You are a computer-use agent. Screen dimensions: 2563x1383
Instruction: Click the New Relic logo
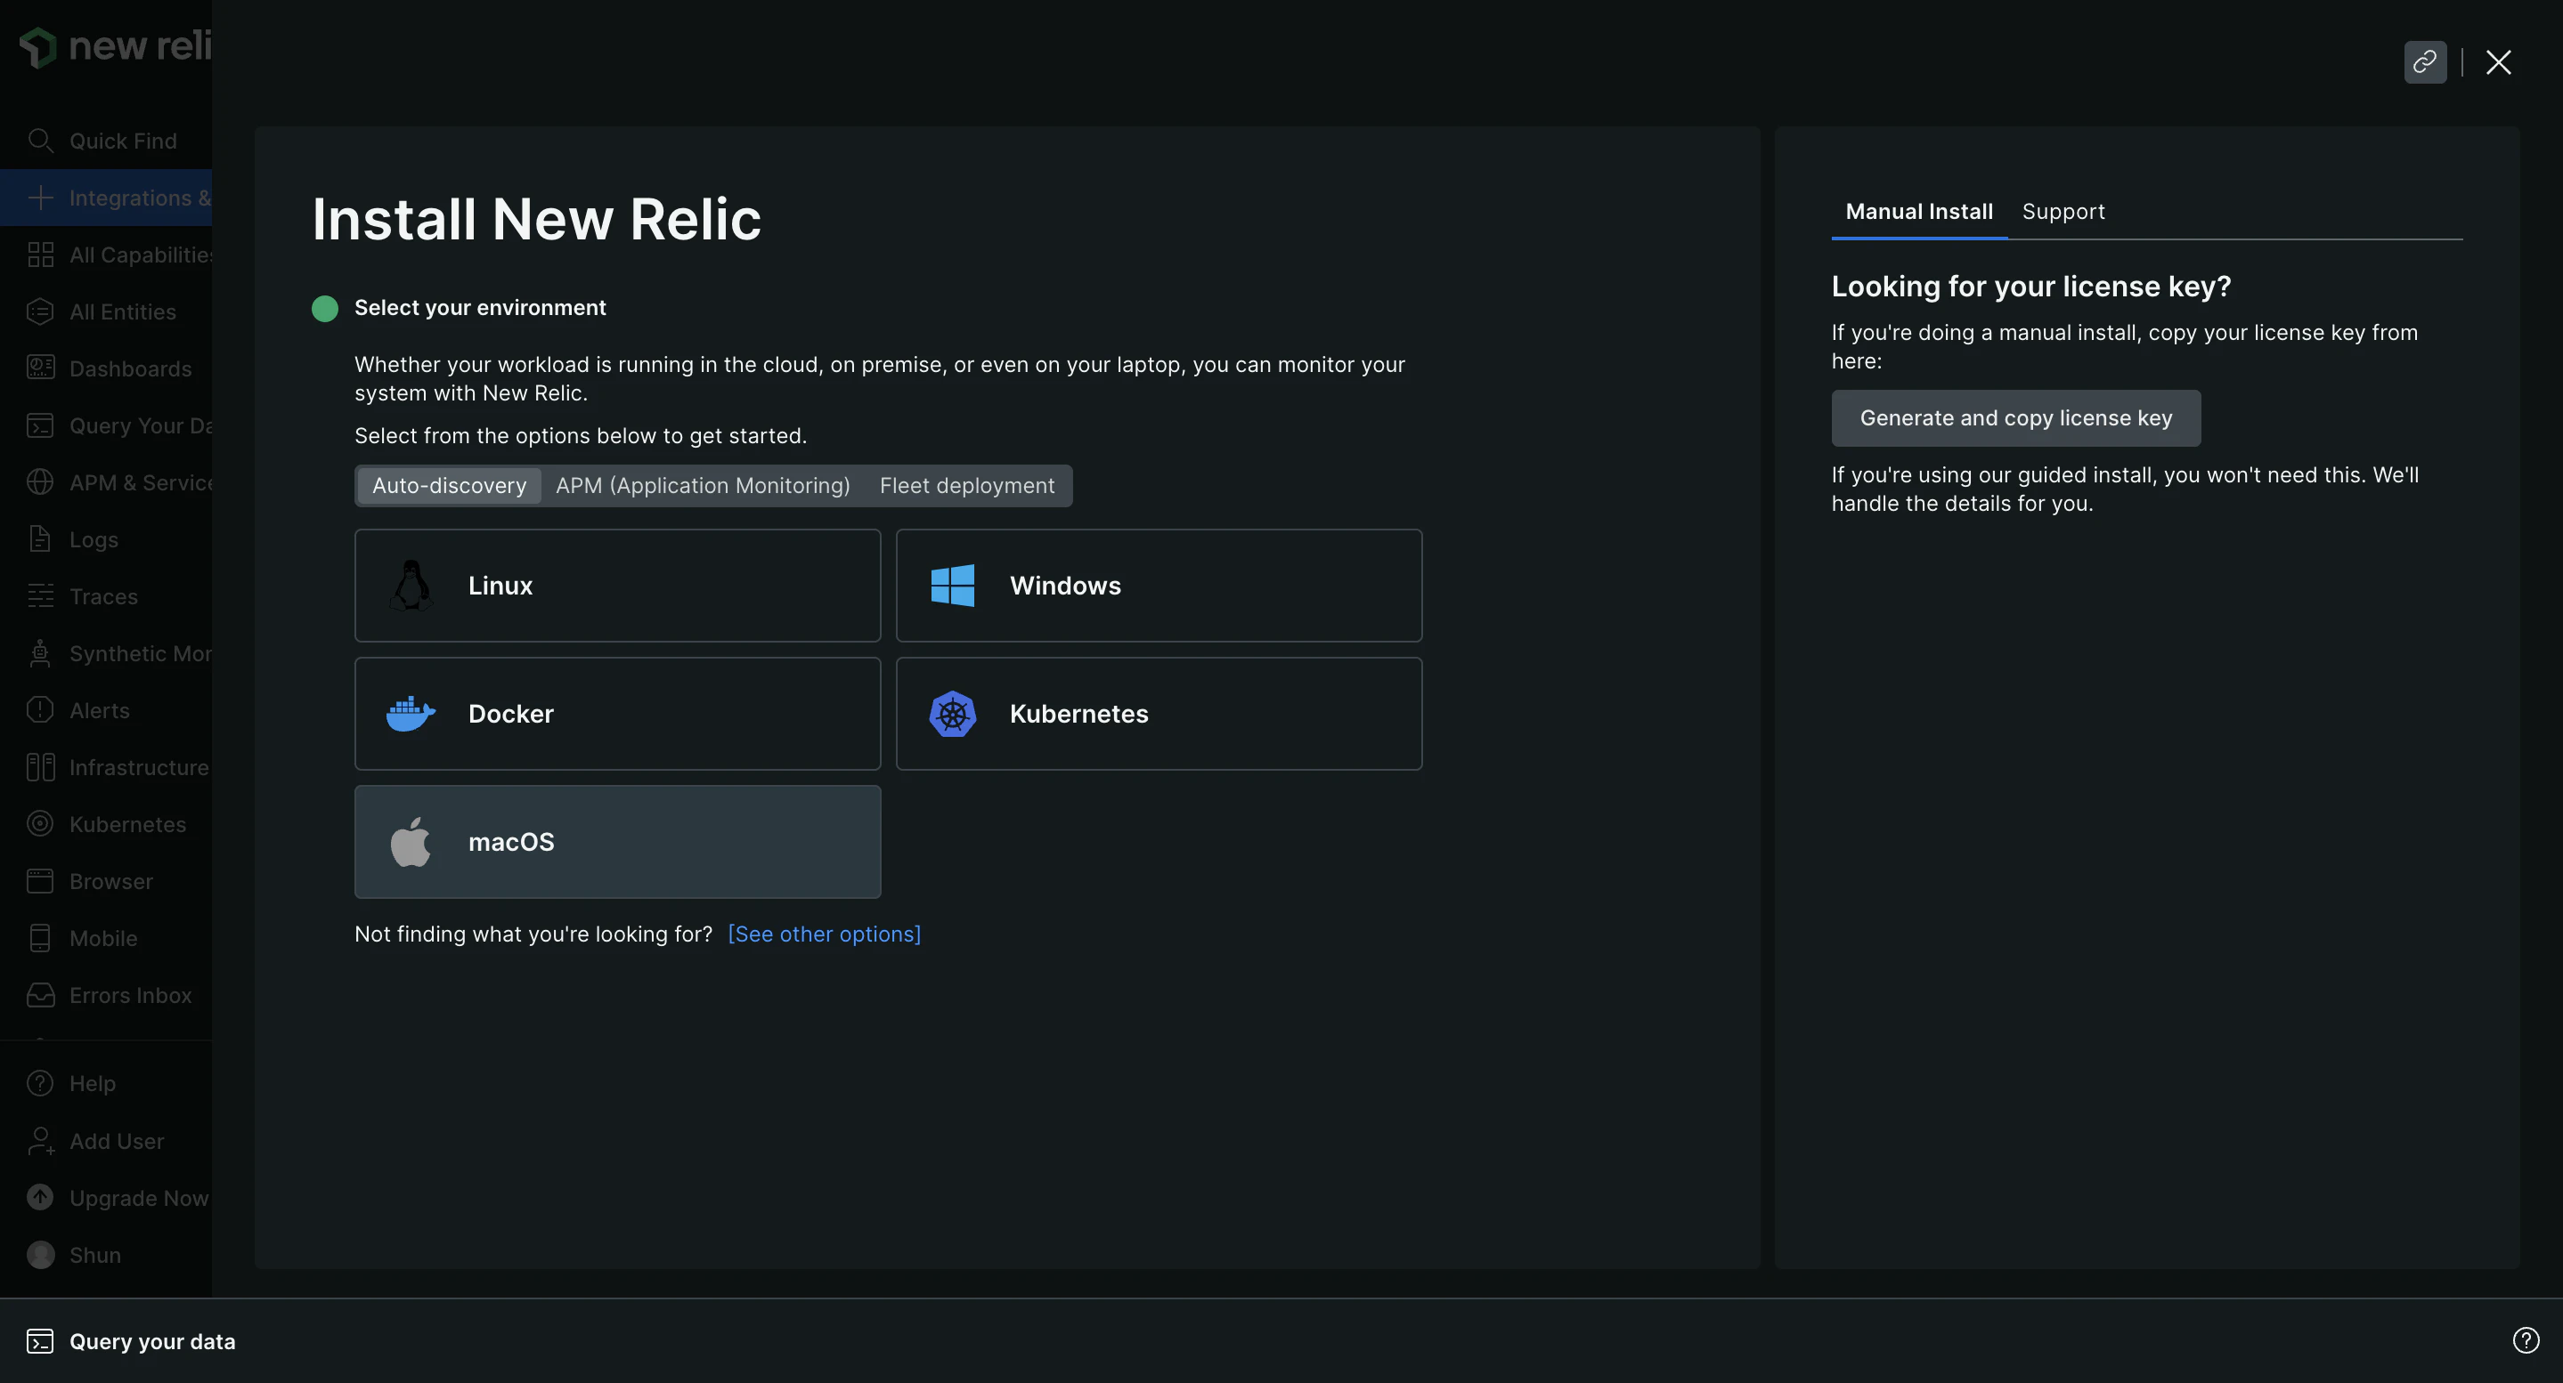pyautogui.click(x=114, y=45)
